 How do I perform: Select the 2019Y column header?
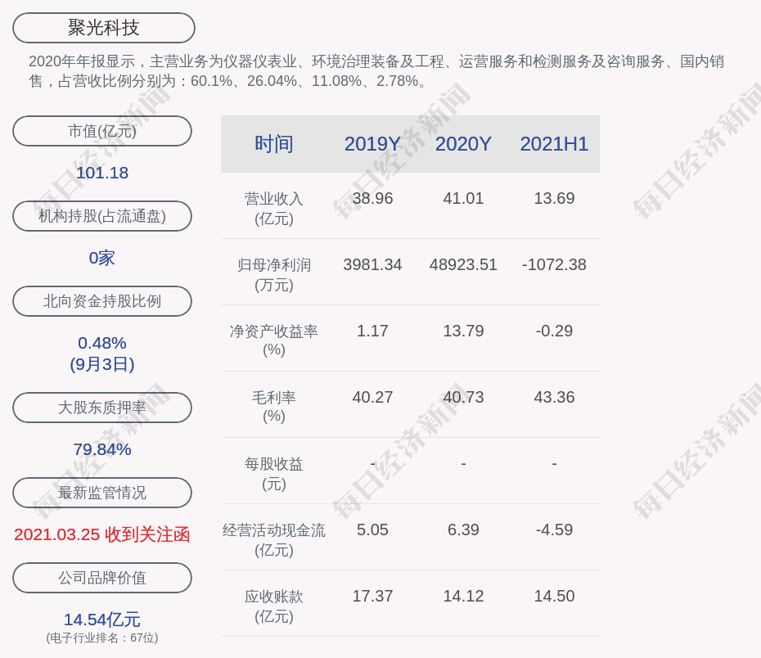(x=372, y=144)
